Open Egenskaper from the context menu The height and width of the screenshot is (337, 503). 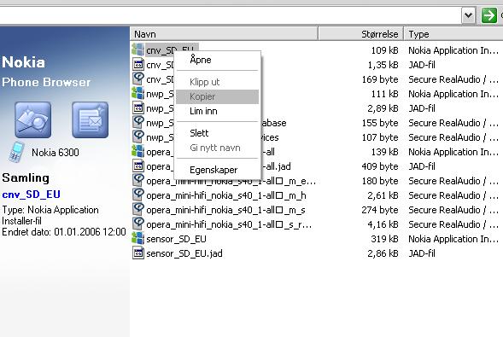(218, 170)
